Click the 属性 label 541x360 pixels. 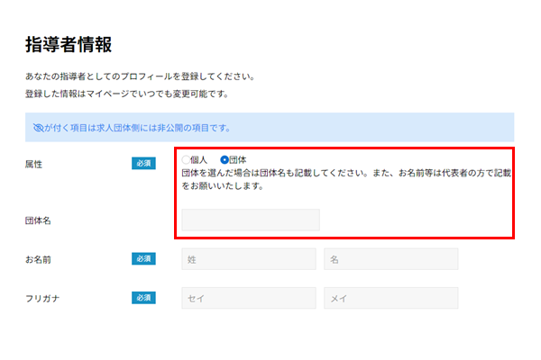point(34,165)
